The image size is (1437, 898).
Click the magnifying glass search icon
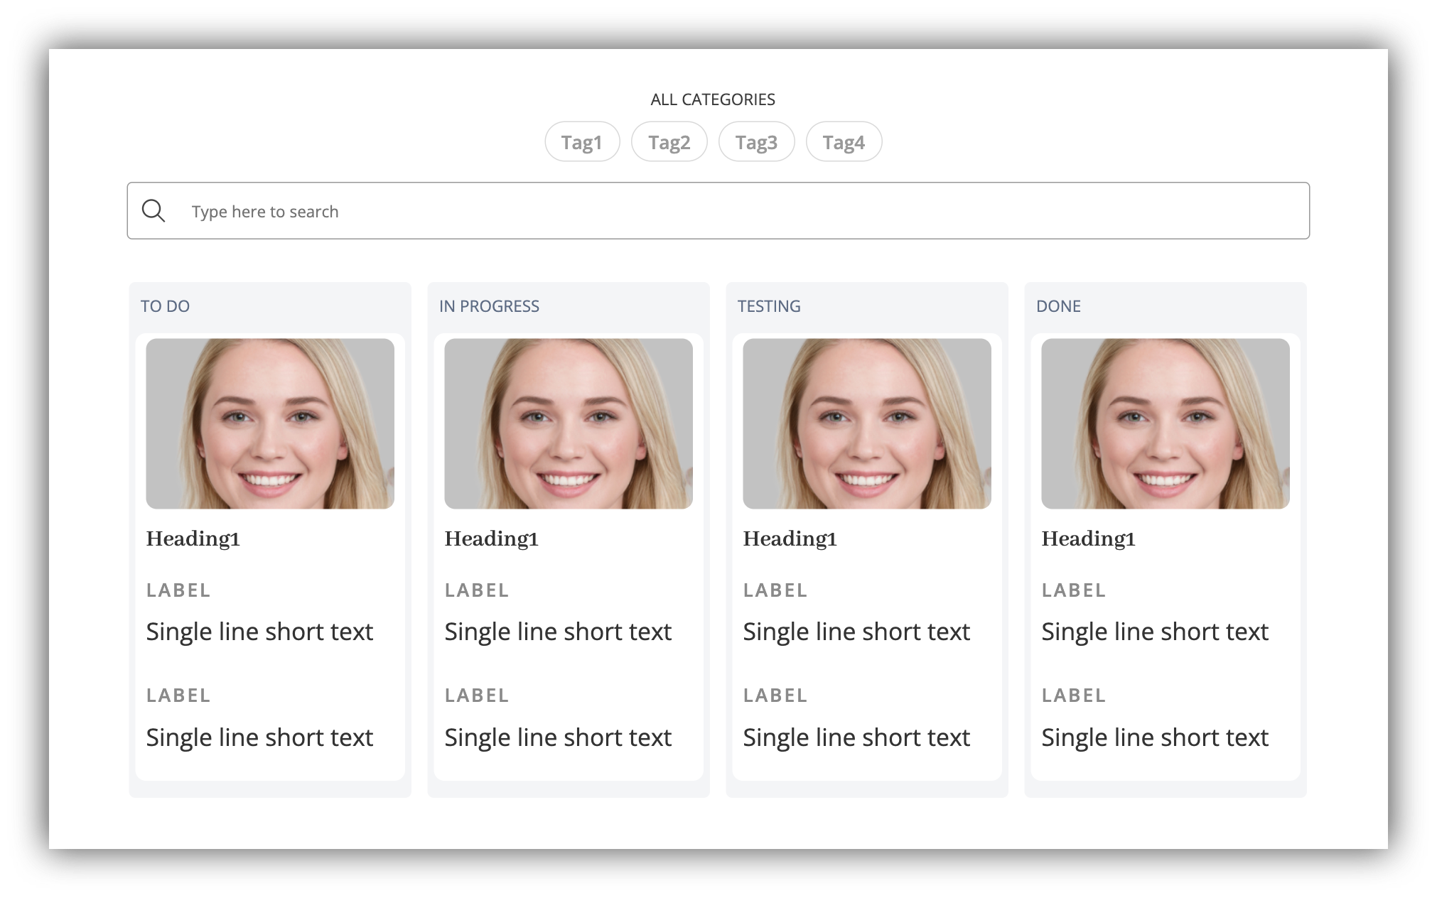click(x=154, y=211)
